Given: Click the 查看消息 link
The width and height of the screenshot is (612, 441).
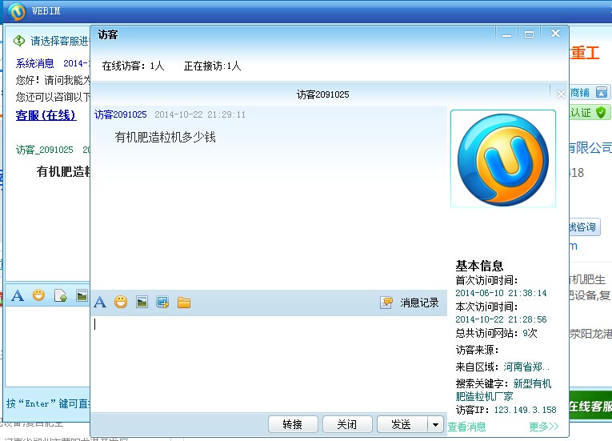Looking at the screenshot, I should [x=467, y=427].
